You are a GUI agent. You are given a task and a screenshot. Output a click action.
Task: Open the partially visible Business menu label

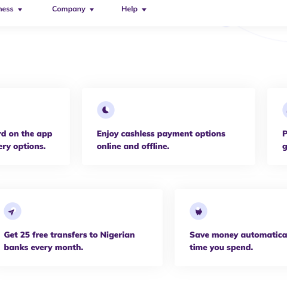(7, 9)
